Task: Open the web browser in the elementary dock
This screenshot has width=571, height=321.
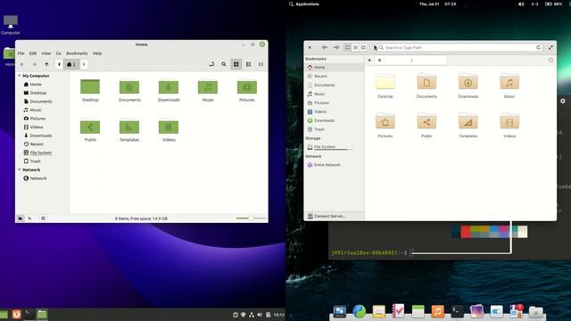Action: click(359, 311)
